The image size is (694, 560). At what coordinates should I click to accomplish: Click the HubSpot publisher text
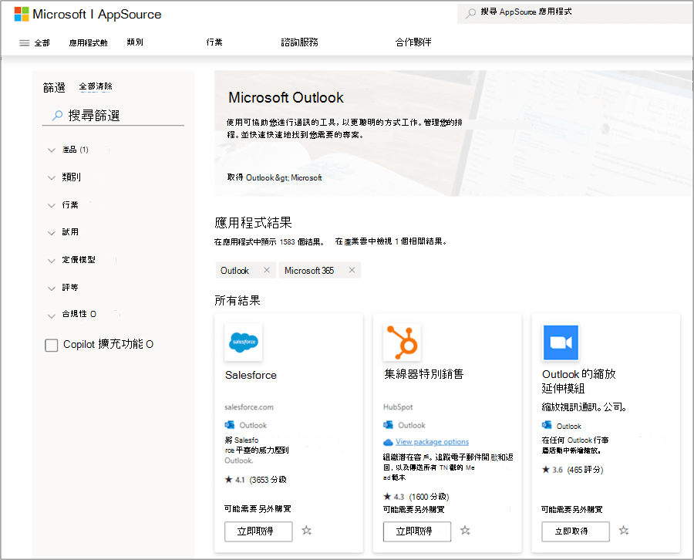tap(398, 407)
